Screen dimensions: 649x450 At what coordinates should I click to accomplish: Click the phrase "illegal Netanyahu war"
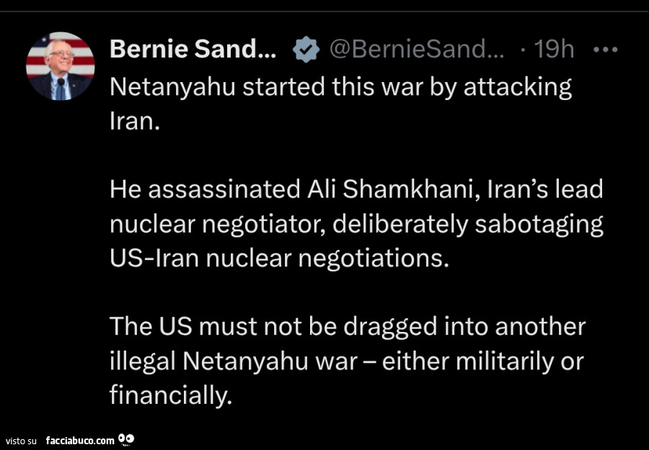coord(234,361)
